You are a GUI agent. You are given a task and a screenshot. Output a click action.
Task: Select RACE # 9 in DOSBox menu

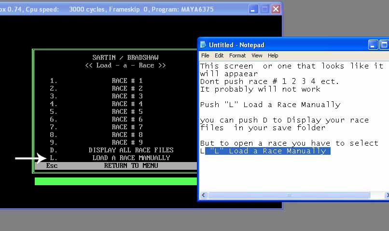[127, 142]
